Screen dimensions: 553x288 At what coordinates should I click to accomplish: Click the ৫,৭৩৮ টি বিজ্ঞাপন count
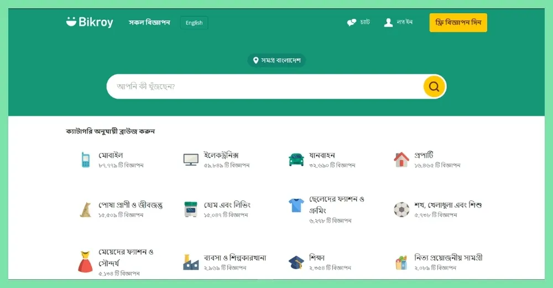click(x=436, y=215)
